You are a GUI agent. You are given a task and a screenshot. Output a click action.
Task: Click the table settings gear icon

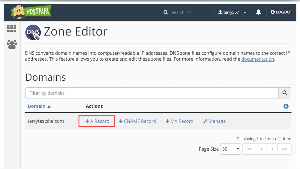pos(286,106)
